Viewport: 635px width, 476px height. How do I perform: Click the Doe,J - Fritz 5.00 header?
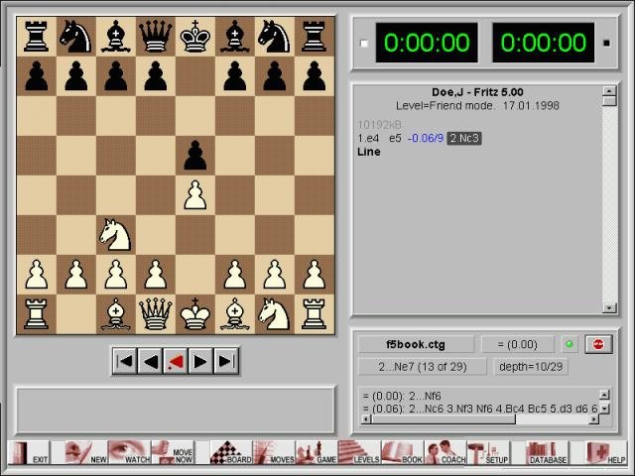pos(477,92)
